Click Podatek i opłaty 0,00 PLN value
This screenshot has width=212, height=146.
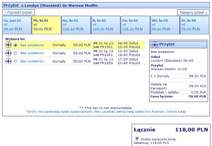pyautogui.click(x=198, y=92)
